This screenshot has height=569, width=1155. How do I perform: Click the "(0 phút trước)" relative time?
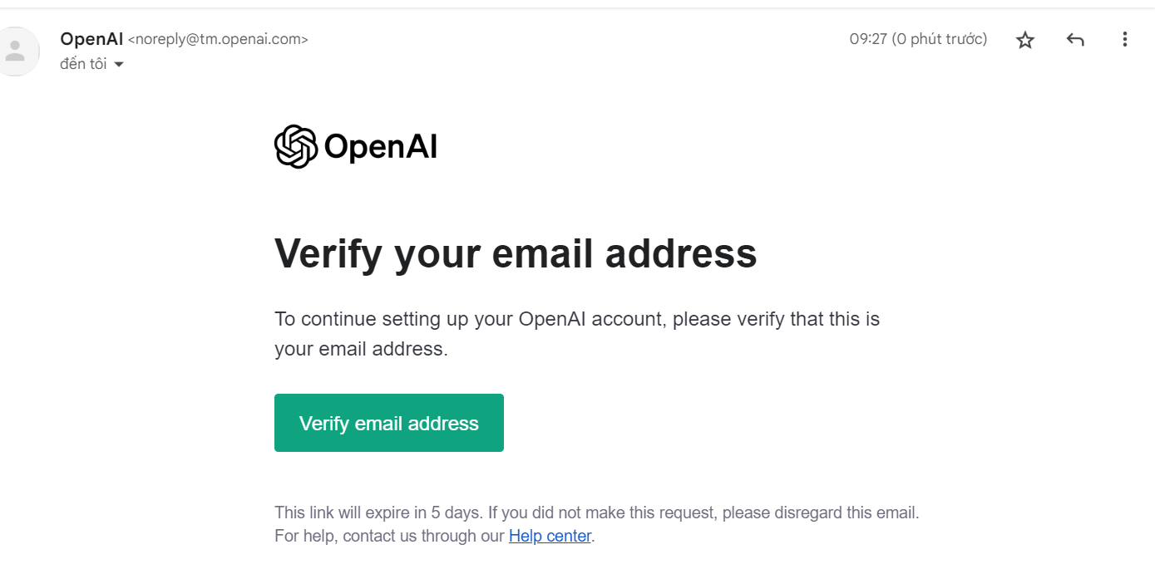pos(940,39)
